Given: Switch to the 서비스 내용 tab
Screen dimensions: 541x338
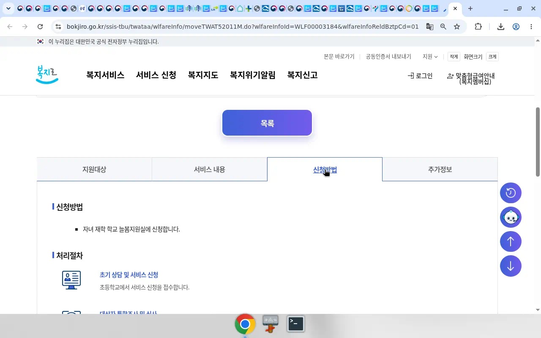Looking at the screenshot, I should 210,169.
